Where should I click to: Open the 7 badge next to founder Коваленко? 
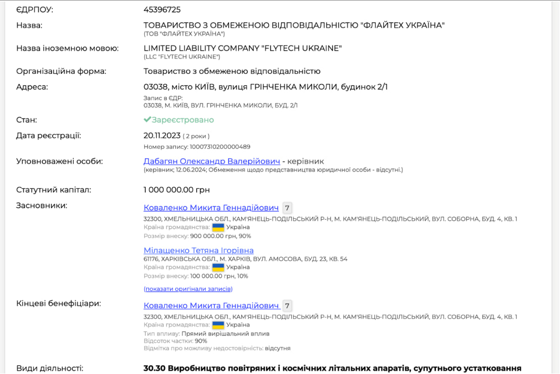tap(287, 208)
